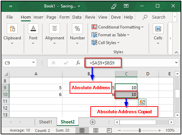Switch to Page Layout view icon
182x135 pixels.
[96, 131]
